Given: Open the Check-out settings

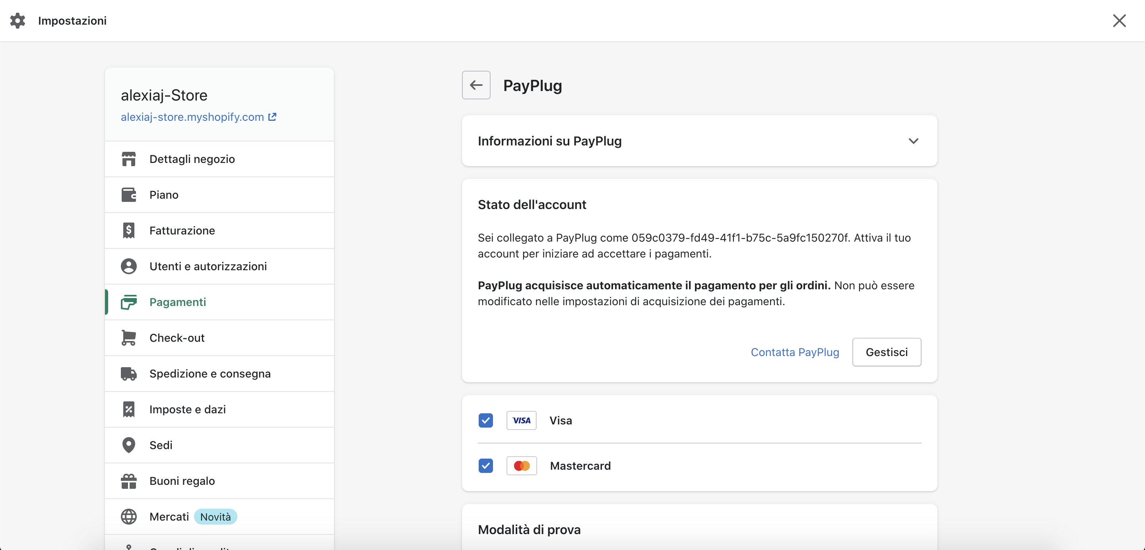Looking at the screenshot, I should (219, 338).
